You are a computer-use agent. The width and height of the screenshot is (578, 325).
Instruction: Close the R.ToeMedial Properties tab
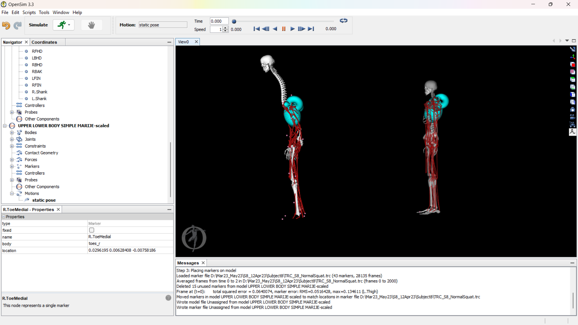pos(58,209)
